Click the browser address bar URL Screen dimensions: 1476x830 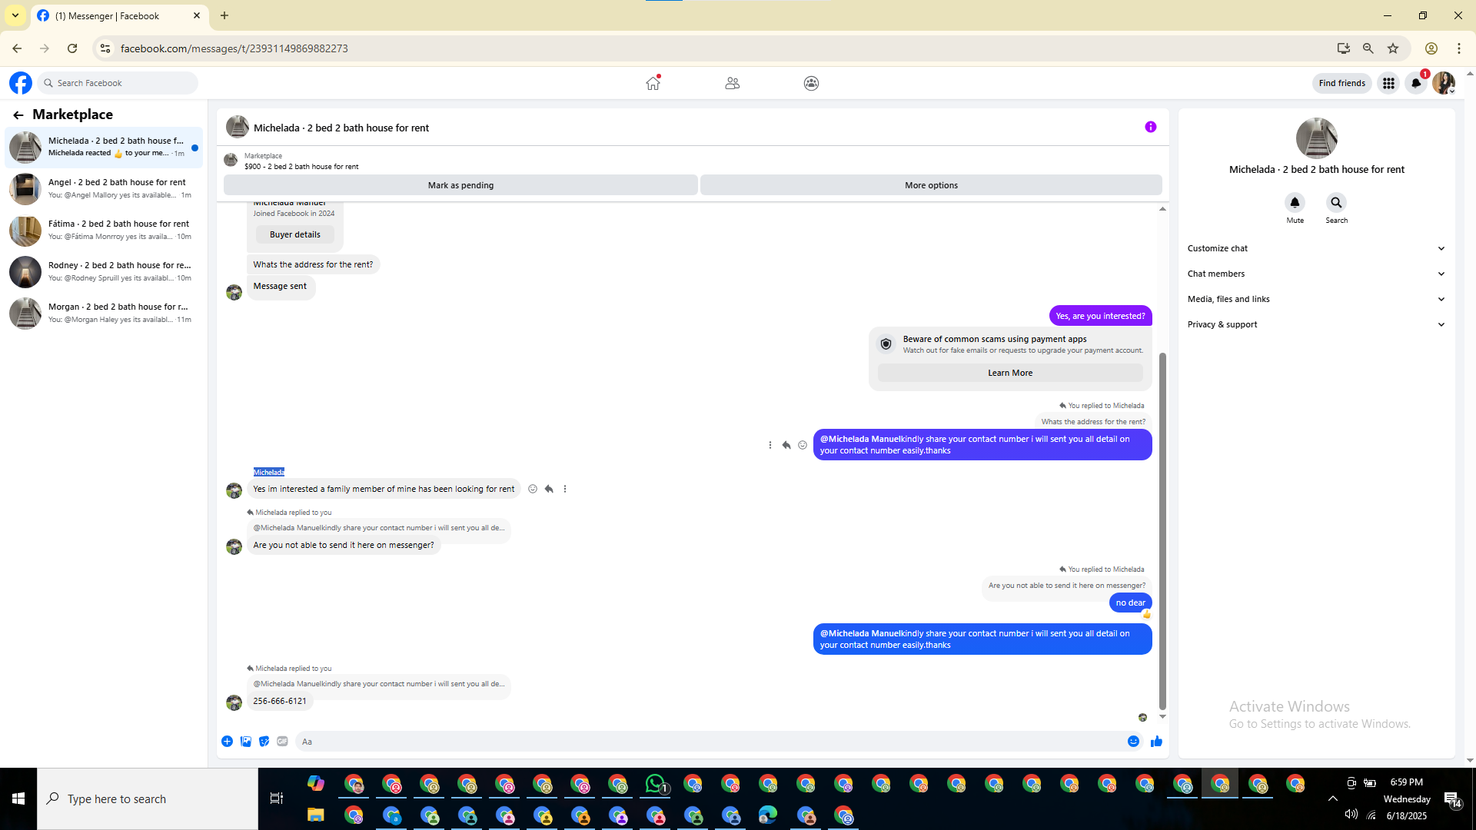tap(234, 48)
